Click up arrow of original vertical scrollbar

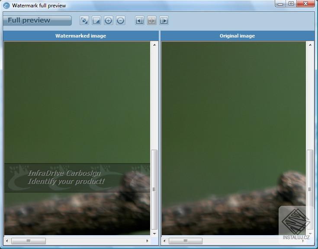(x=310, y=45)
